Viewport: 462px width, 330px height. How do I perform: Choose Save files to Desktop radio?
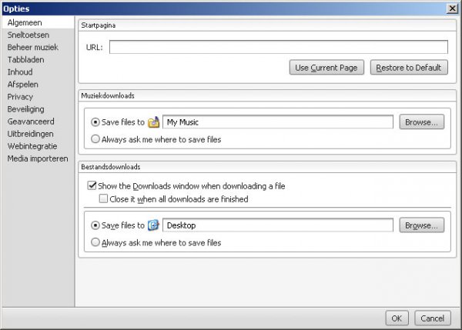95,225
